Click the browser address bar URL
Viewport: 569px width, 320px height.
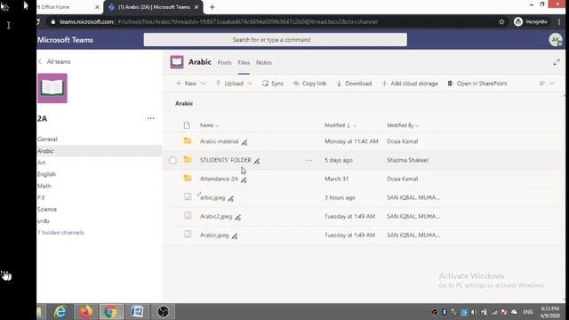pos(219,21)
